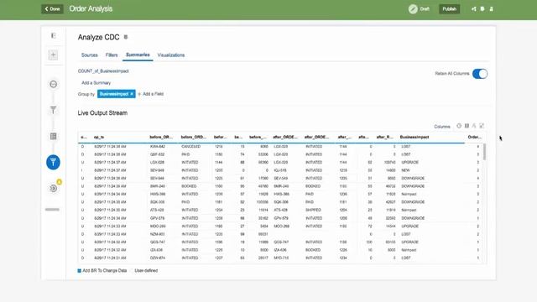Image resolution: width=537 pixels, height=302 pixels.
Task: Click the sidebar bottom handle bar
Action: coord(52,210)
